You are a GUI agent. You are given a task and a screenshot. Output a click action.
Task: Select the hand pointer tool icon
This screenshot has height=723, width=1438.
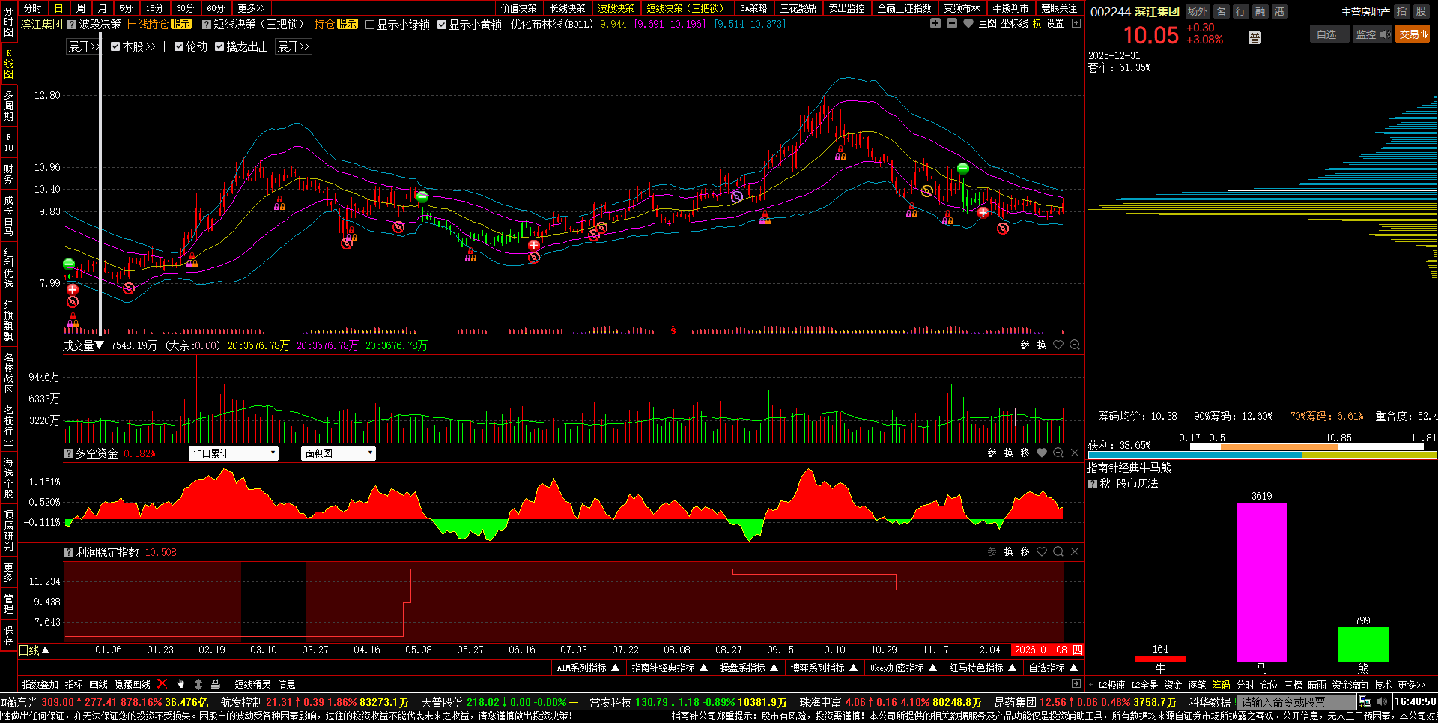coord(180,683)
